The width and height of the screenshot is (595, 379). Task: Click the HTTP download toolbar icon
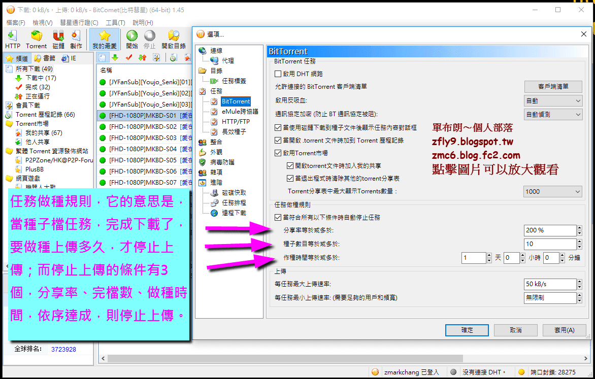(x=13, y=40)
